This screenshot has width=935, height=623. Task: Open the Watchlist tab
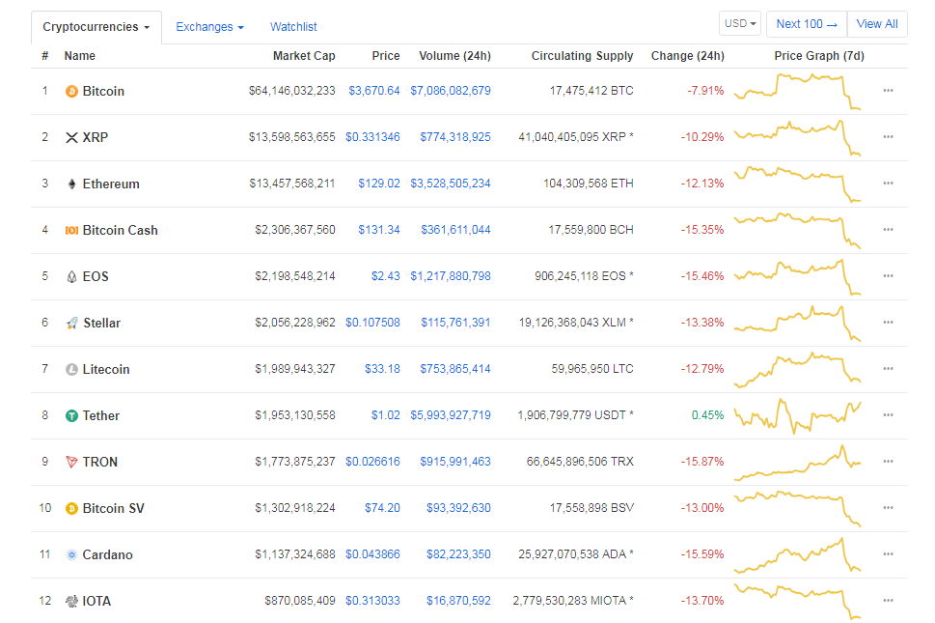[x=293, y=27]
